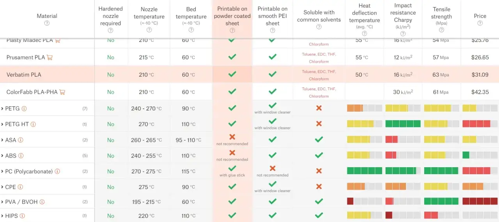
Task: Expand the HIPS material group
Action: point(2,216)
